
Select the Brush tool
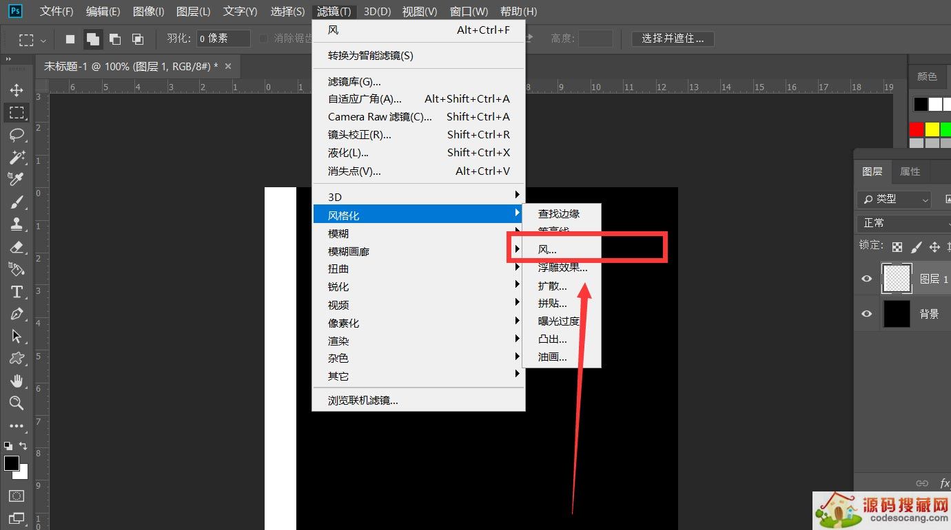pos(17,202)
